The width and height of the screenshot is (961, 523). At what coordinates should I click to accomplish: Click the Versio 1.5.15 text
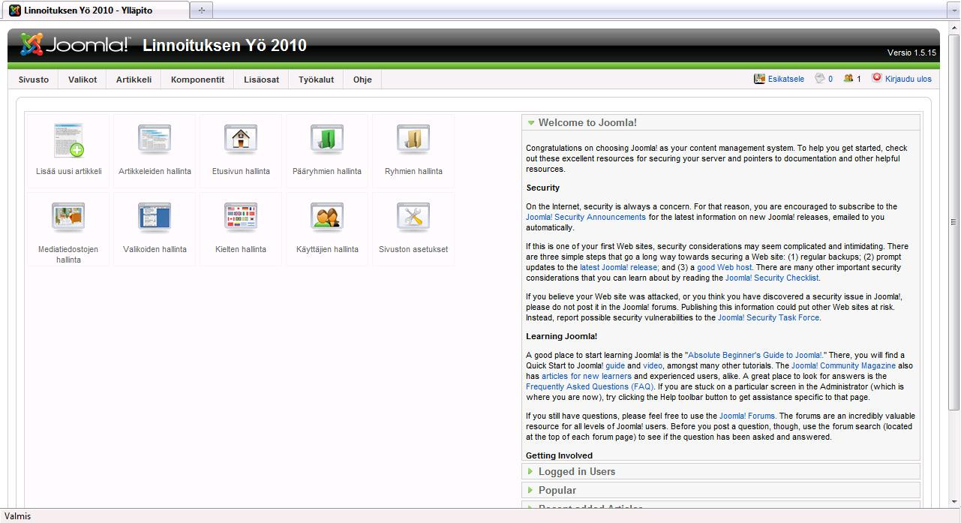pyautogui.click(x=911, y=53)
